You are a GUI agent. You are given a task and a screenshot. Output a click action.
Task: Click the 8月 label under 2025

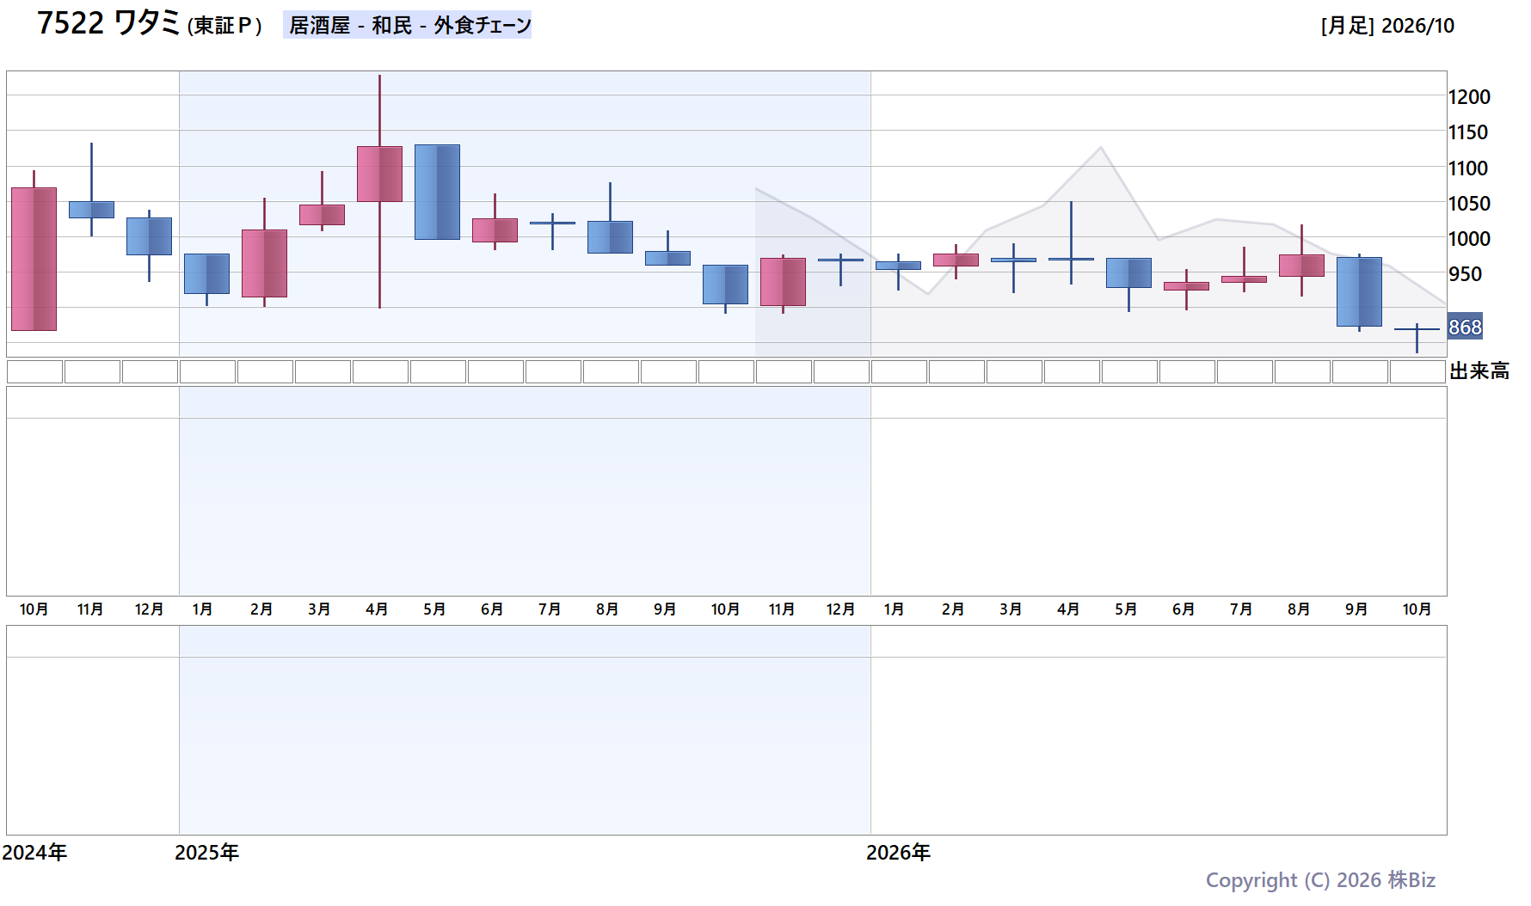[607, 609]
